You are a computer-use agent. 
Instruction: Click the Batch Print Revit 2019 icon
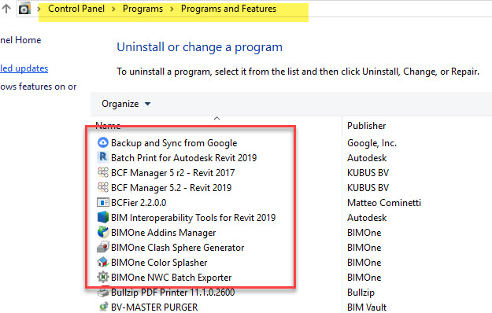[103, 157]
